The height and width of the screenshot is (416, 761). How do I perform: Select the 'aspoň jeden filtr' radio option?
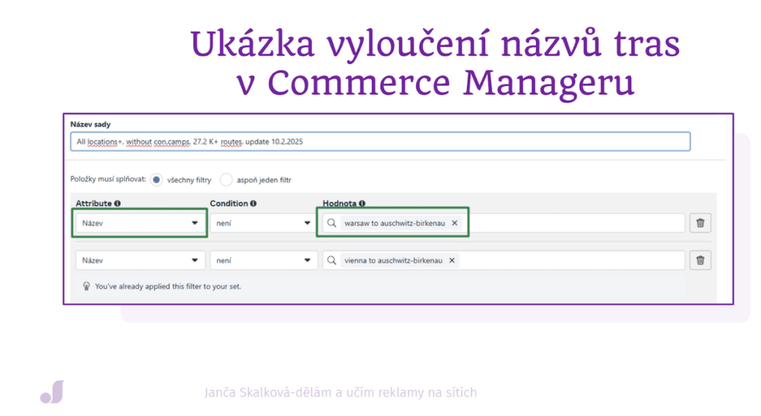point(226,179)
